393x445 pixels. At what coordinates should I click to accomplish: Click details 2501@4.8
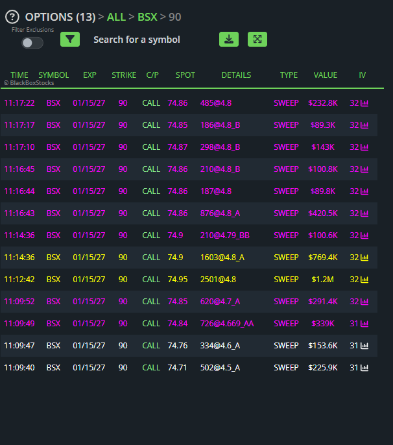tap(218, 280)
